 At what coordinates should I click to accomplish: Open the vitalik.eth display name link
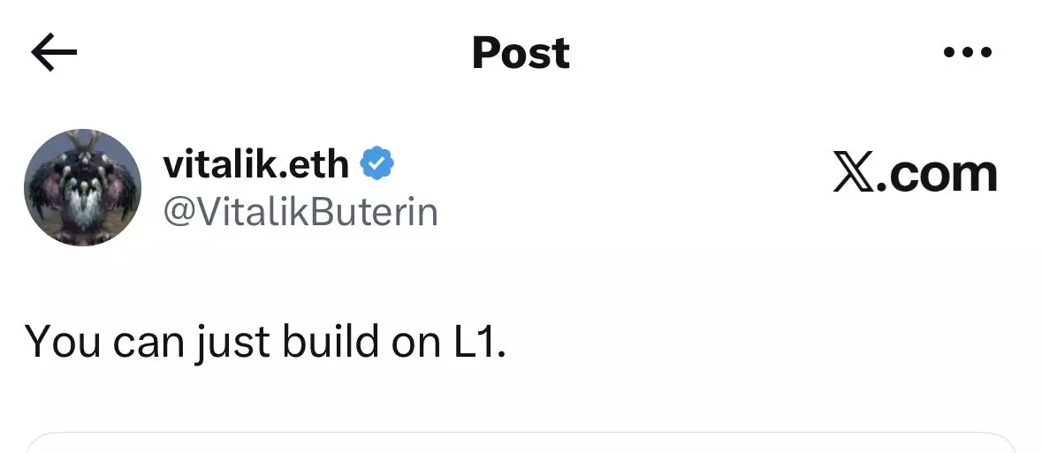point(257,164)
